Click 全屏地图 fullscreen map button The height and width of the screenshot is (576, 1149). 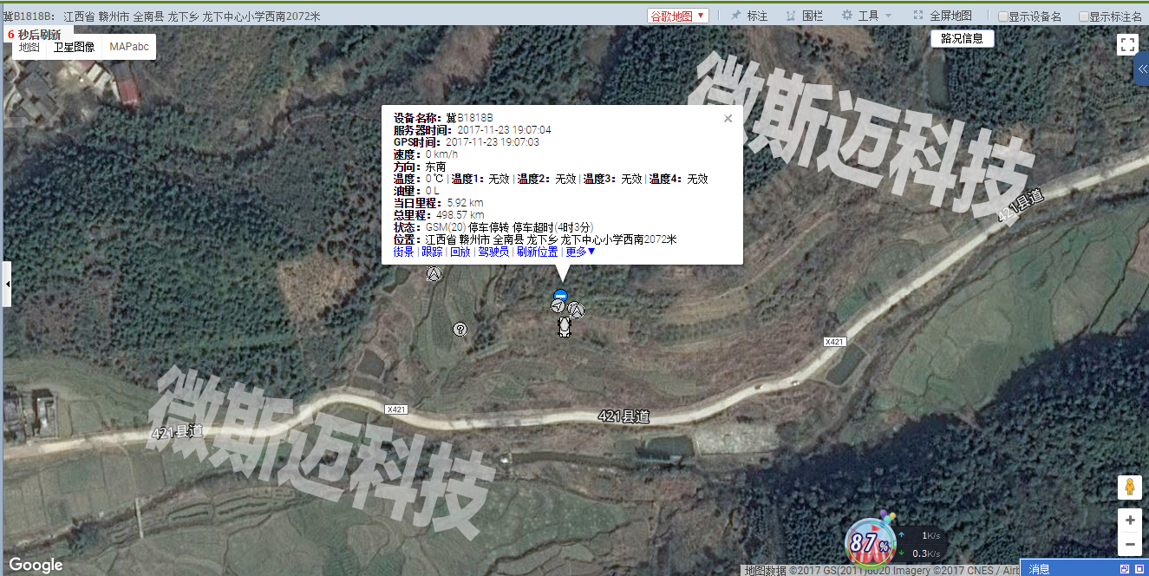pos(943,16)
